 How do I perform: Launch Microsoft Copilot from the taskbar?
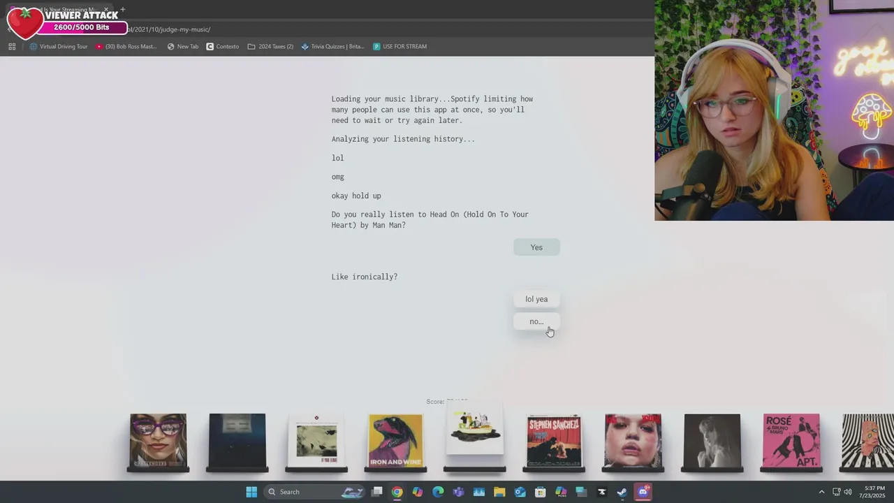(x=418, y=492)
